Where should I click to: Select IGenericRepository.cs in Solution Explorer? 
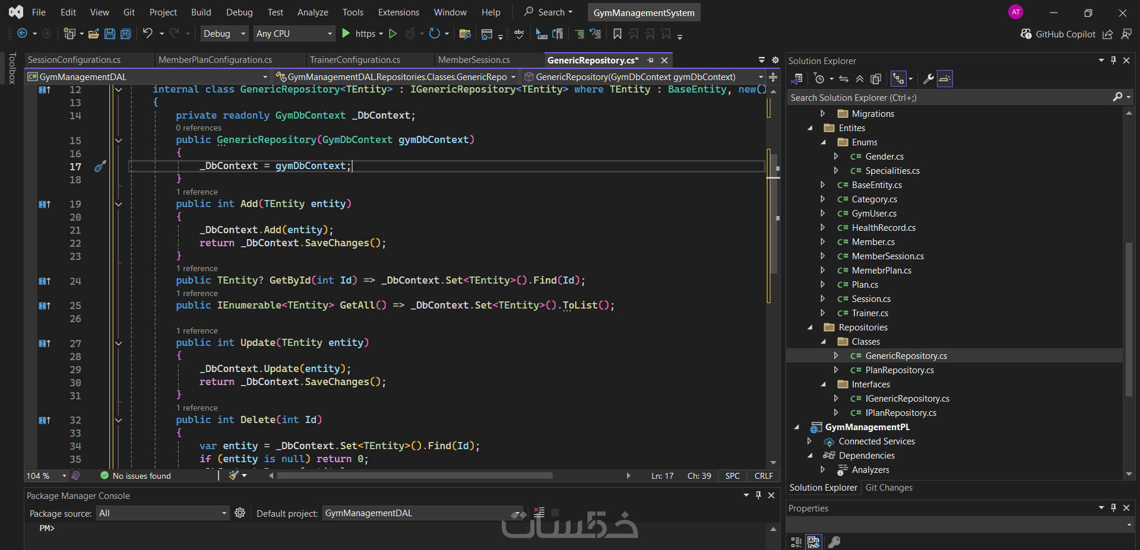point(907,399)
